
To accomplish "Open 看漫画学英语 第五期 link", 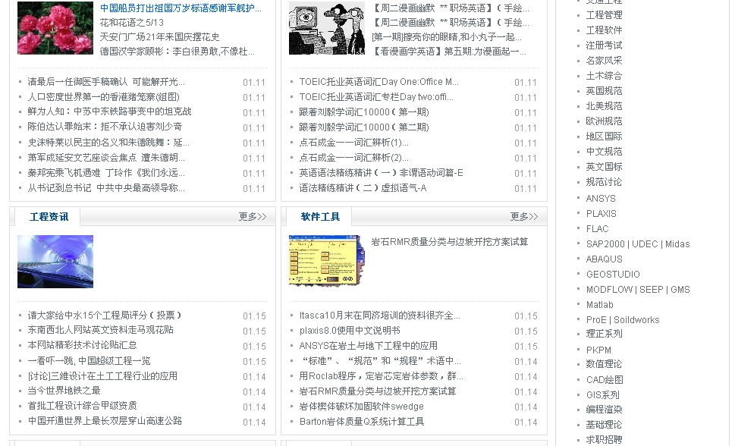I will [449, 52].
